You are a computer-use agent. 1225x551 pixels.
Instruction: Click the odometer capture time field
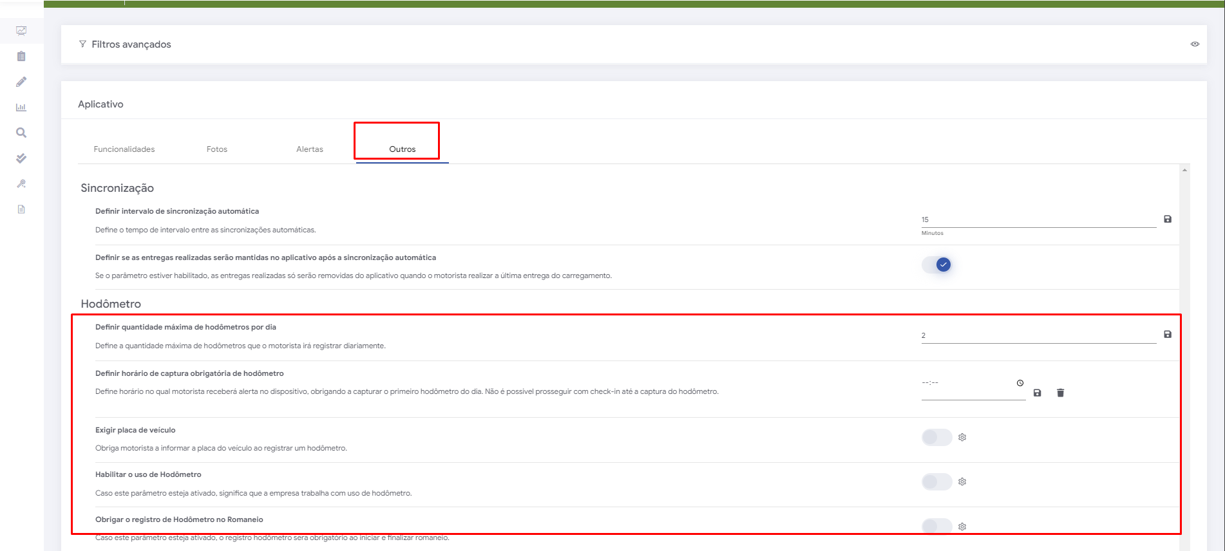(974, 384)
